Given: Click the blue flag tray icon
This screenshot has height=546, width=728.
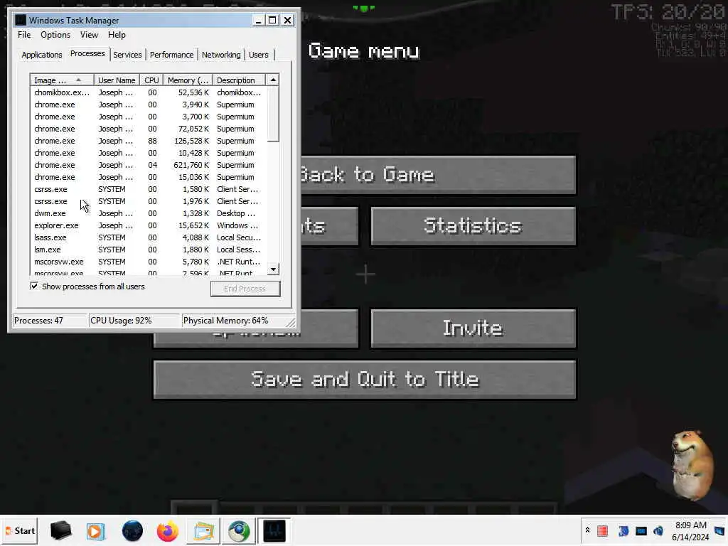Looking at the screenshot, I should pos(623,530).
